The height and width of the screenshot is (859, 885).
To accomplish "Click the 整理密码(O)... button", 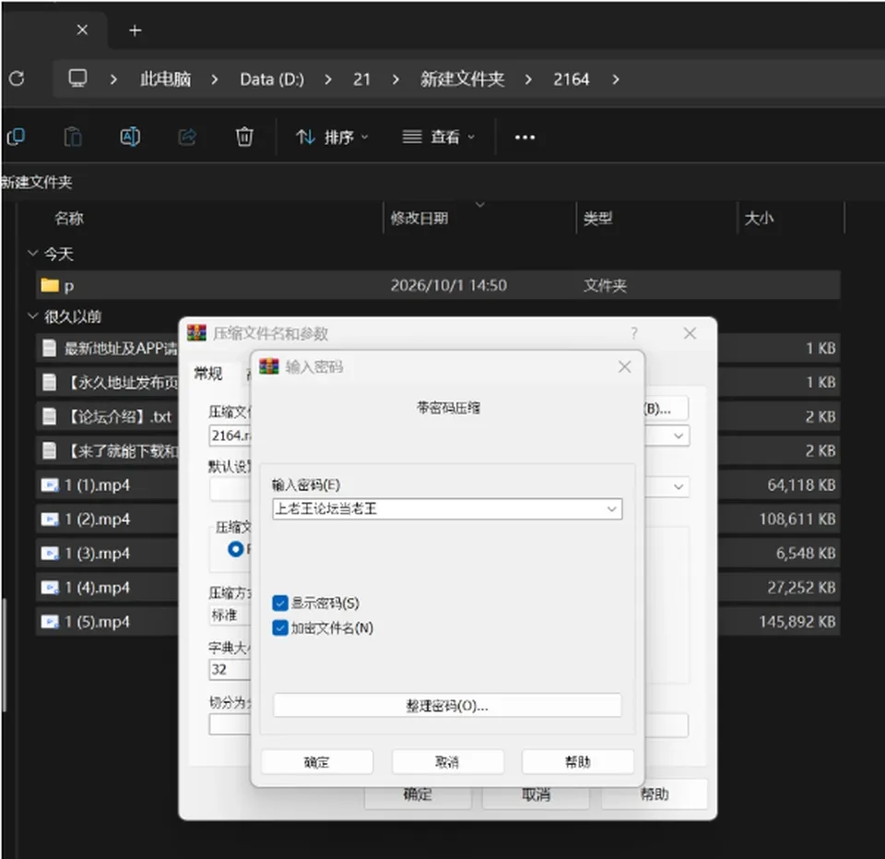I will 447,706.
